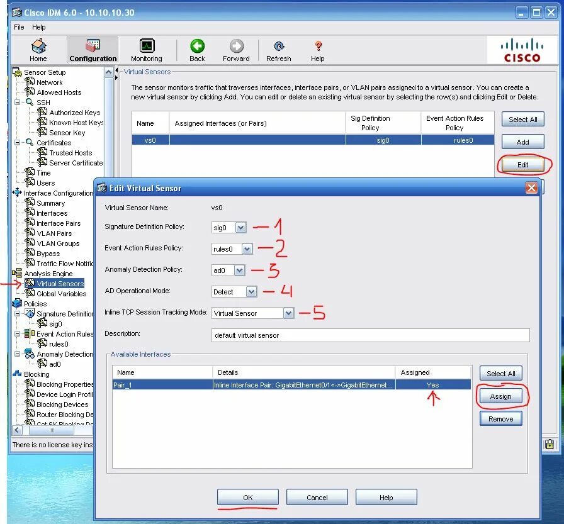Click the SSH magnifier icon

coord(30,103)
